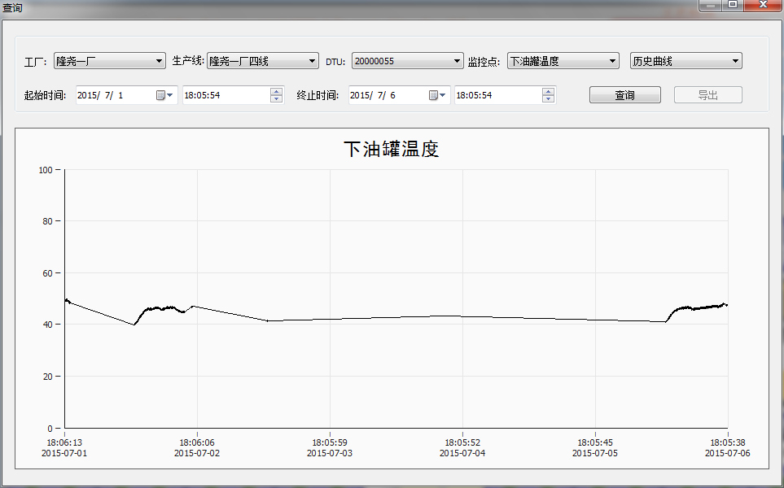This screenshot has height=488, width=784.
Task: Click the chart title 下油罐温度
Action: click(392, 150)
